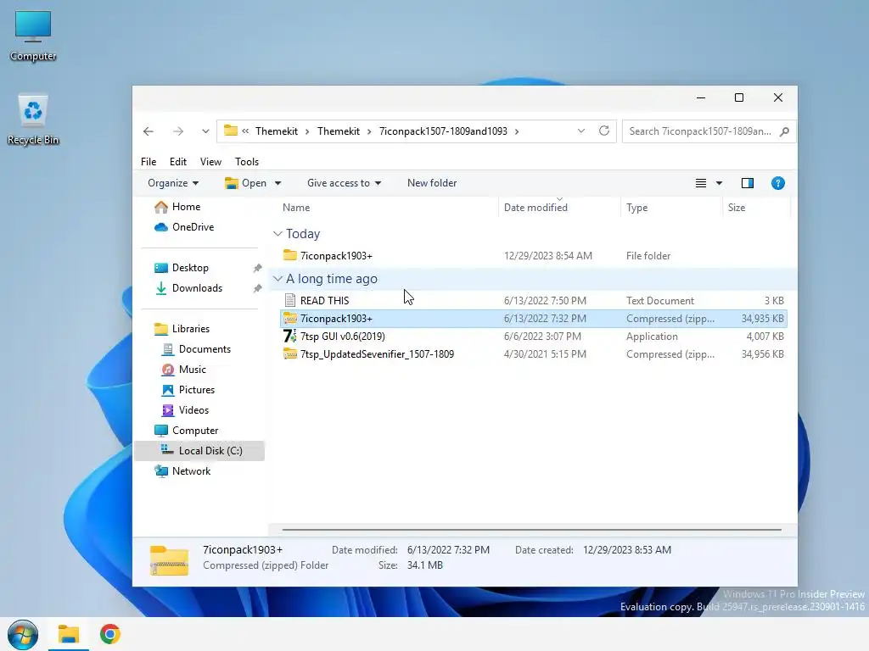The image size is (869, 651).
Task: Select 7tsp_UpdatedSevenifier_1507-1809 zip icon
Action: pos(290,354)
